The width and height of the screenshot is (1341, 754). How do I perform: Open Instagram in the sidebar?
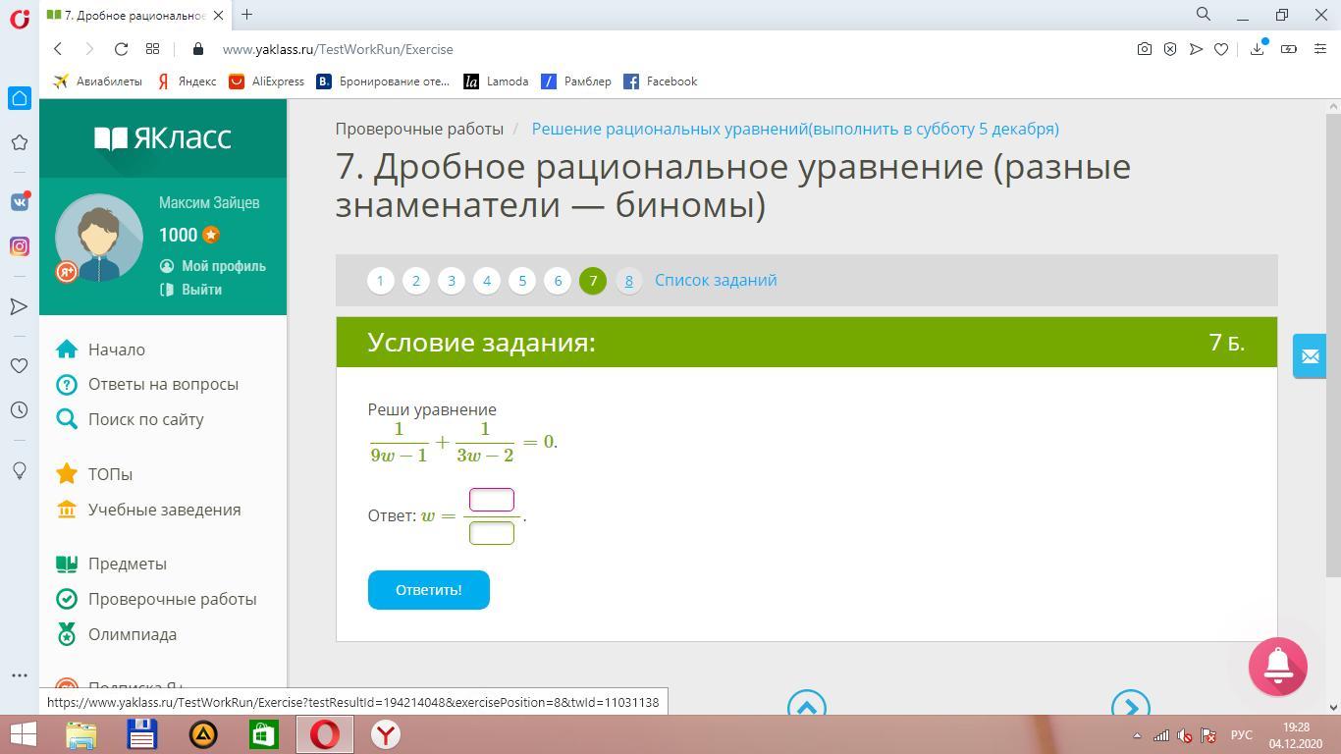pyautogui.click(x=19, y=246)
